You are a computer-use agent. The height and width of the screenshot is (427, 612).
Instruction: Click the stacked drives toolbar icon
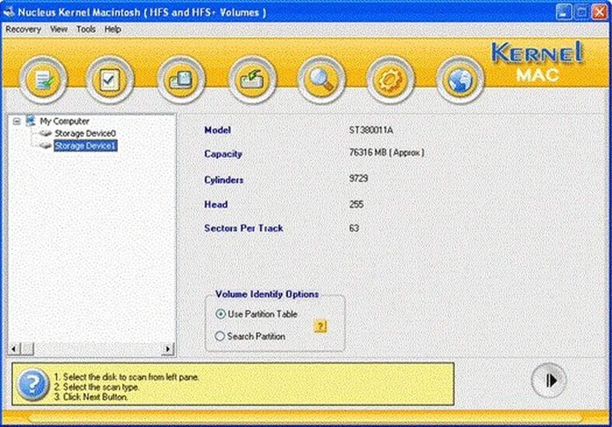[x=181, y=80]
